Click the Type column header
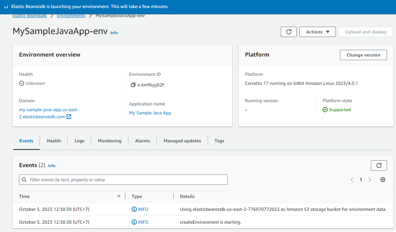The image size is (396, 232). (137, 196)
